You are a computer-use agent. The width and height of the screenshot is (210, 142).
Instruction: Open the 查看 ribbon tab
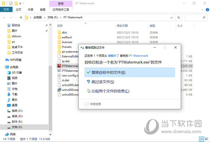click(x=42, y=10)
